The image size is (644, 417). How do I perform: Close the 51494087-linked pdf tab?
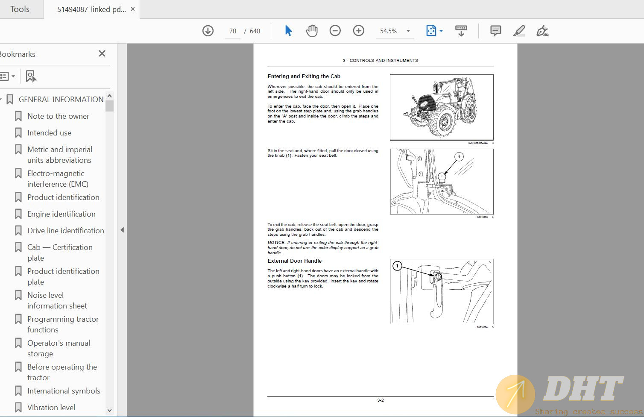tap(133, 9)
